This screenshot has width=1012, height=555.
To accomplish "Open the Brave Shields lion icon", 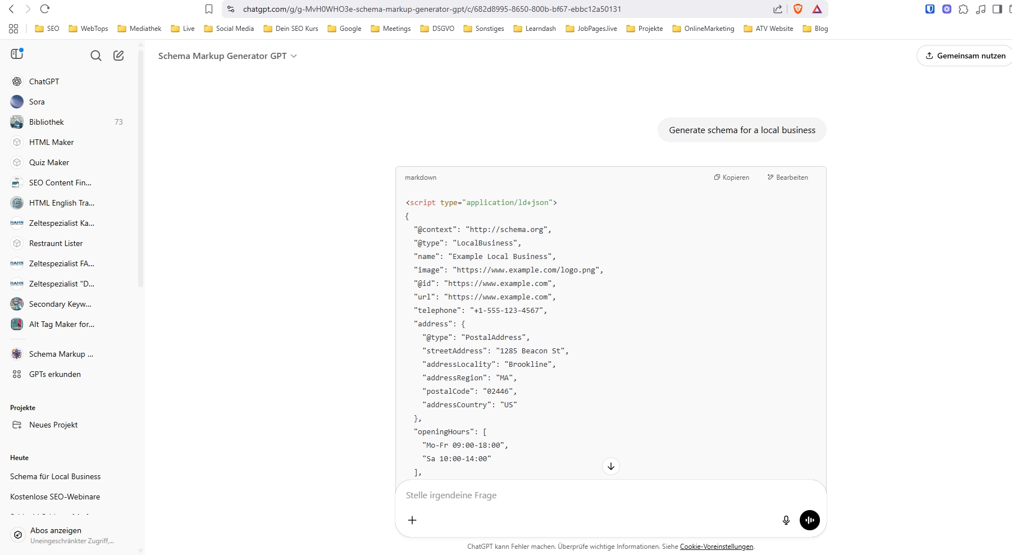I will tap(798, 9).
